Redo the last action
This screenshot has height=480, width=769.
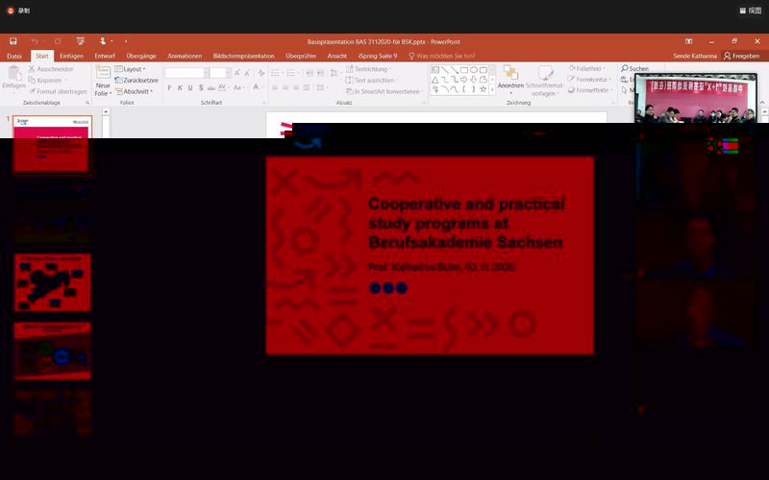pyautogui.click(x=58, y=41)
